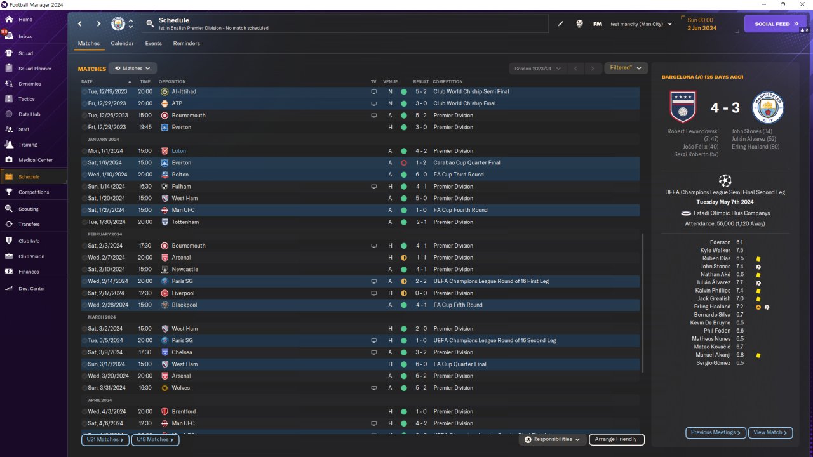Click the Bournemouth crest in the 12/26/2023 row
Screen dimensions: 813x457
(165, 116)
